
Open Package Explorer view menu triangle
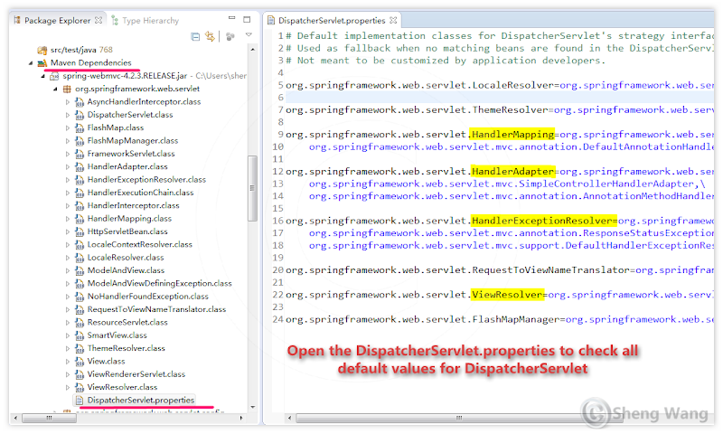pyautogui.click(x=249, y=34)
